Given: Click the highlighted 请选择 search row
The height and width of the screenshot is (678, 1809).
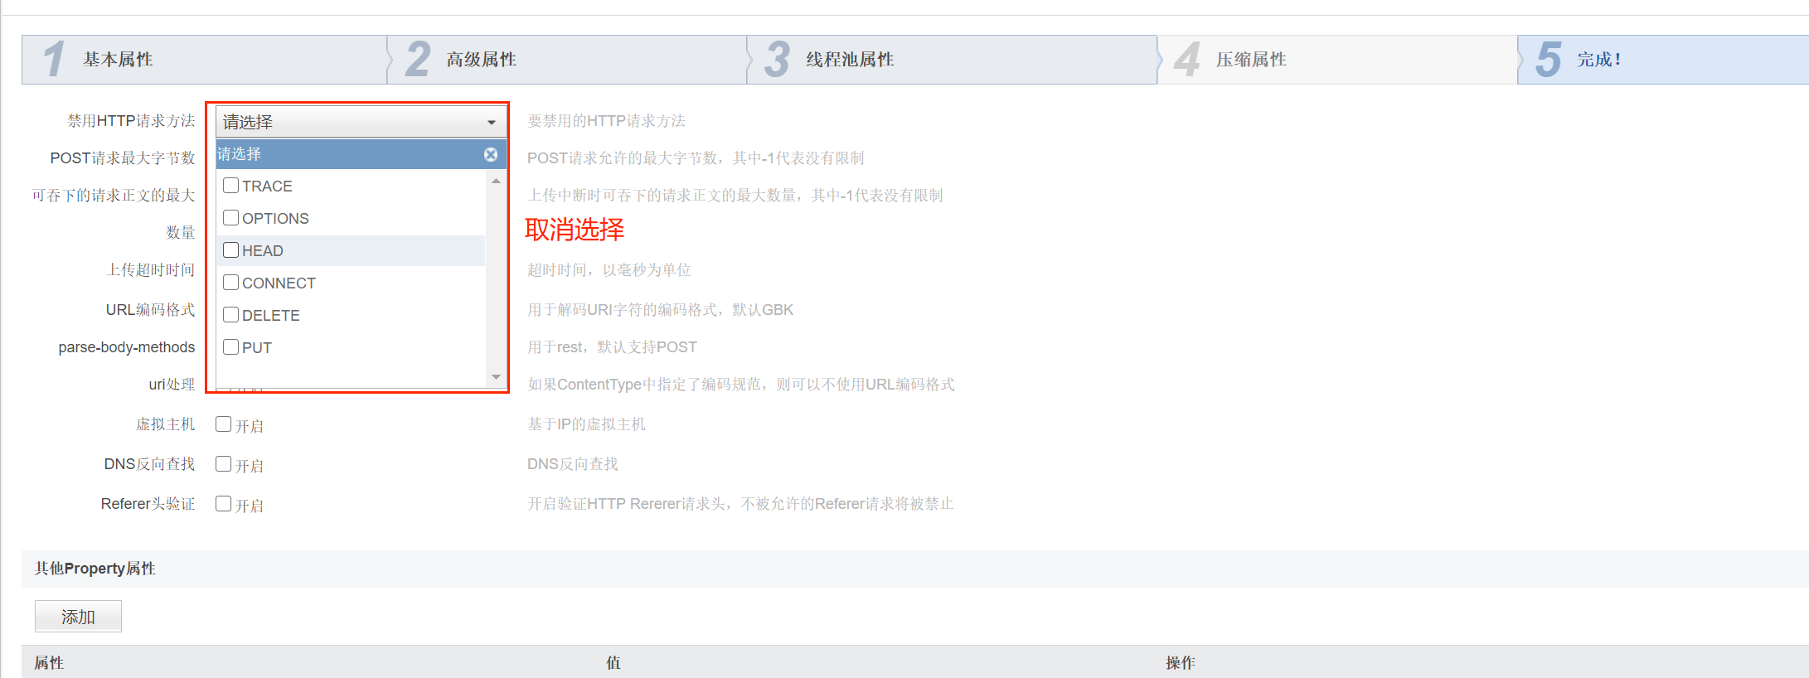Looking at the screenshot, I should [348, 154].
